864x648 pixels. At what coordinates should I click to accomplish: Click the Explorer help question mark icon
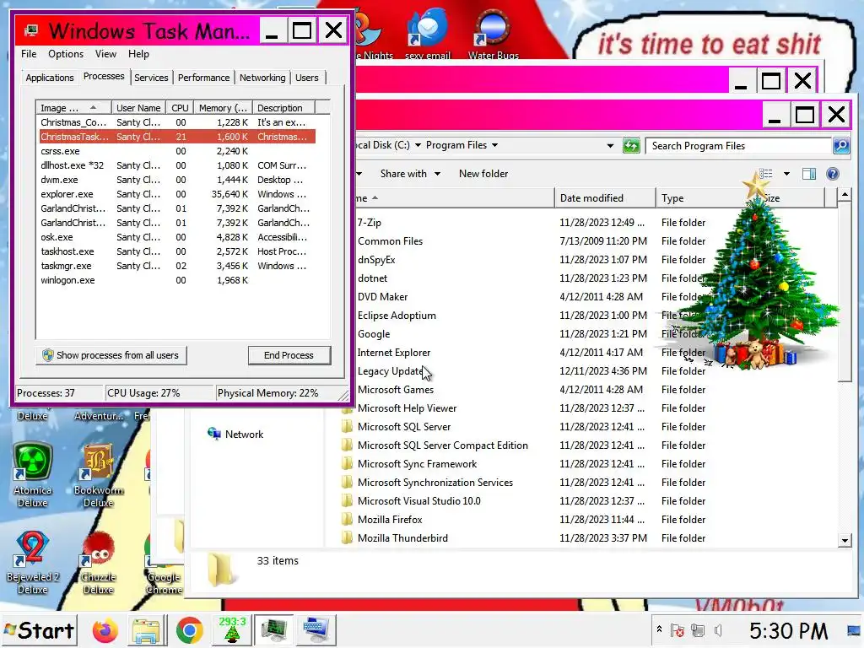coord(833,174)
